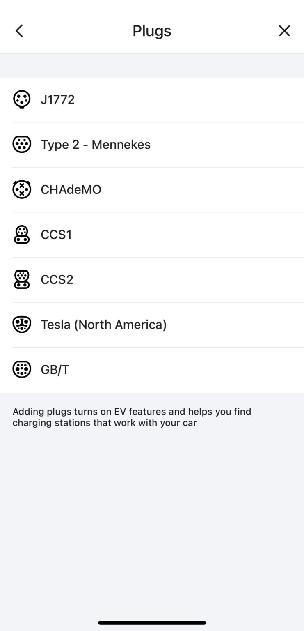Click the Plugs page title
The width and height of the screenshot is (304, 631).
pos(152,31)
